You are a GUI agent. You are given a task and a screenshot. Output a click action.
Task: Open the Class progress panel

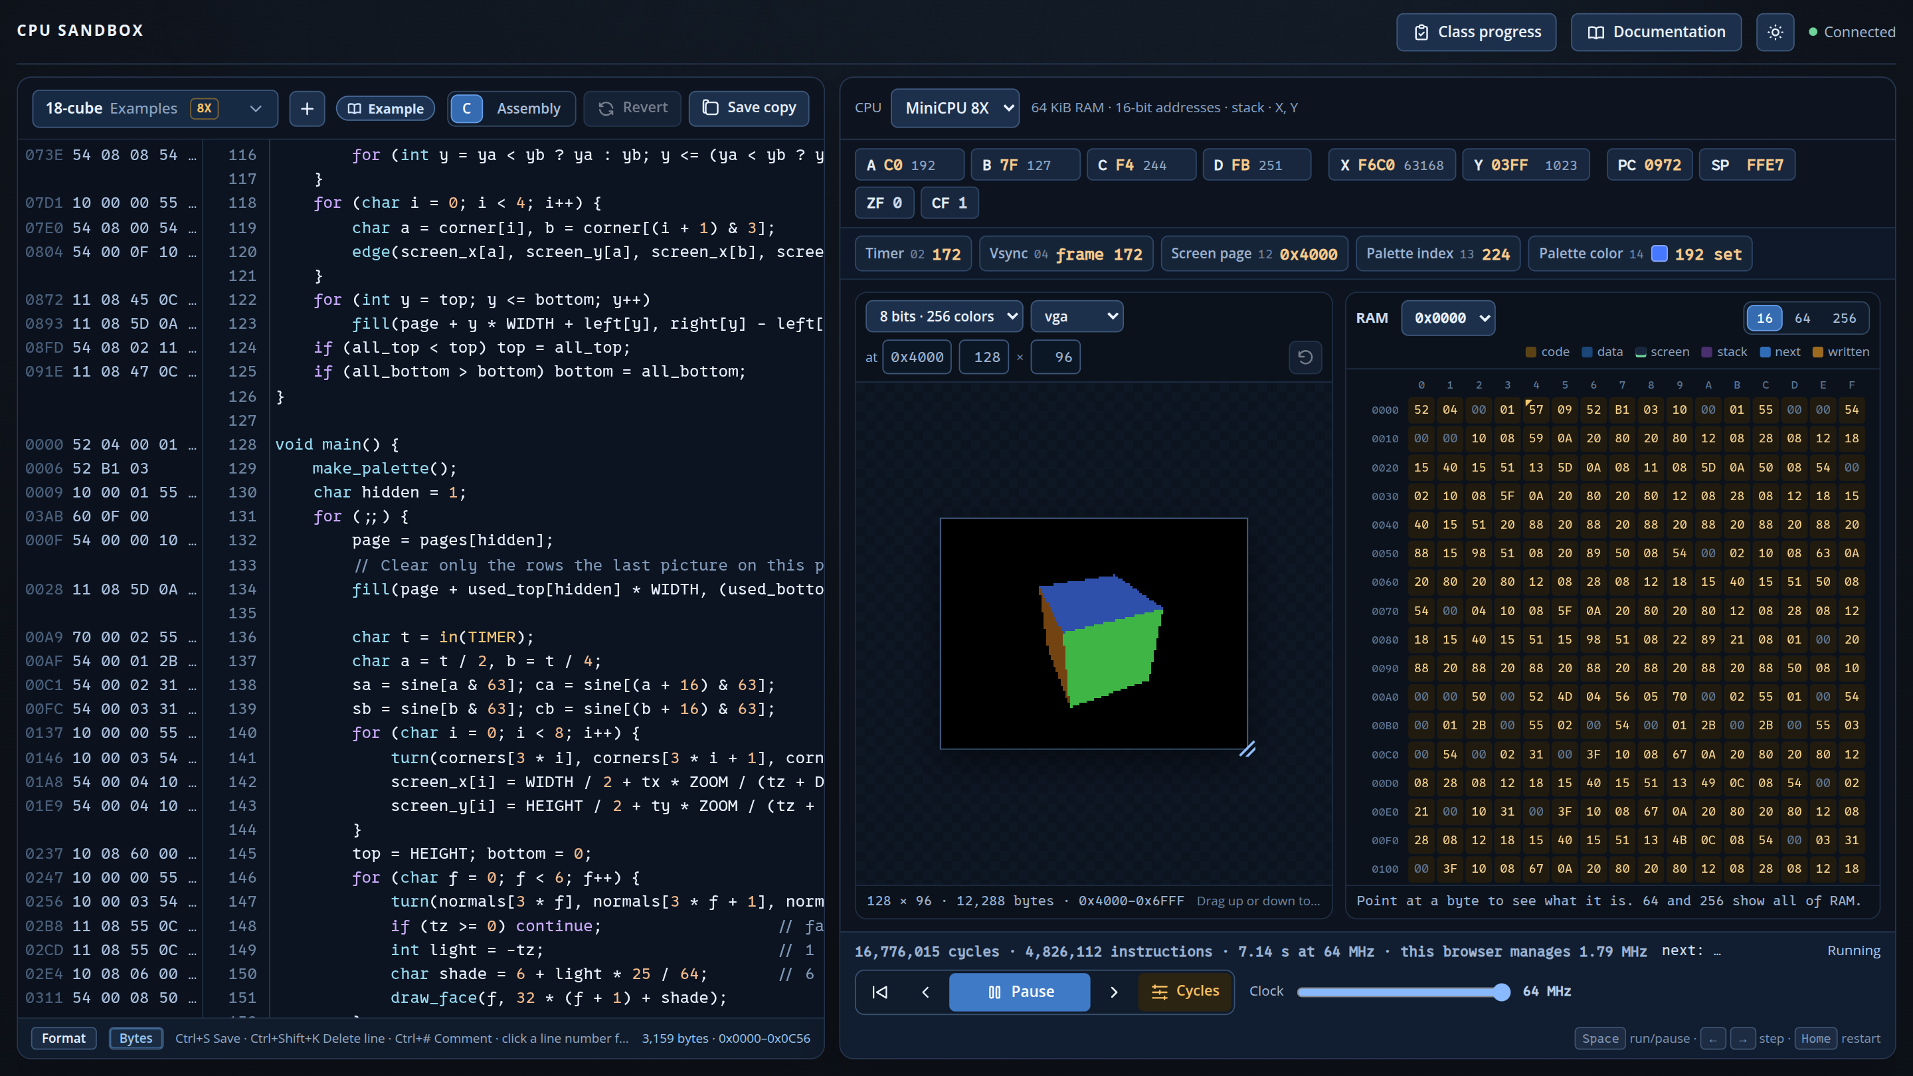coord(1475,32)
